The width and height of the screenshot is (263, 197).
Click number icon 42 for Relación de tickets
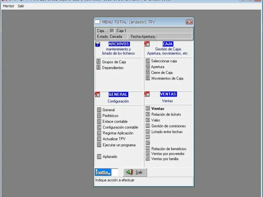click(x=148, y=114)
